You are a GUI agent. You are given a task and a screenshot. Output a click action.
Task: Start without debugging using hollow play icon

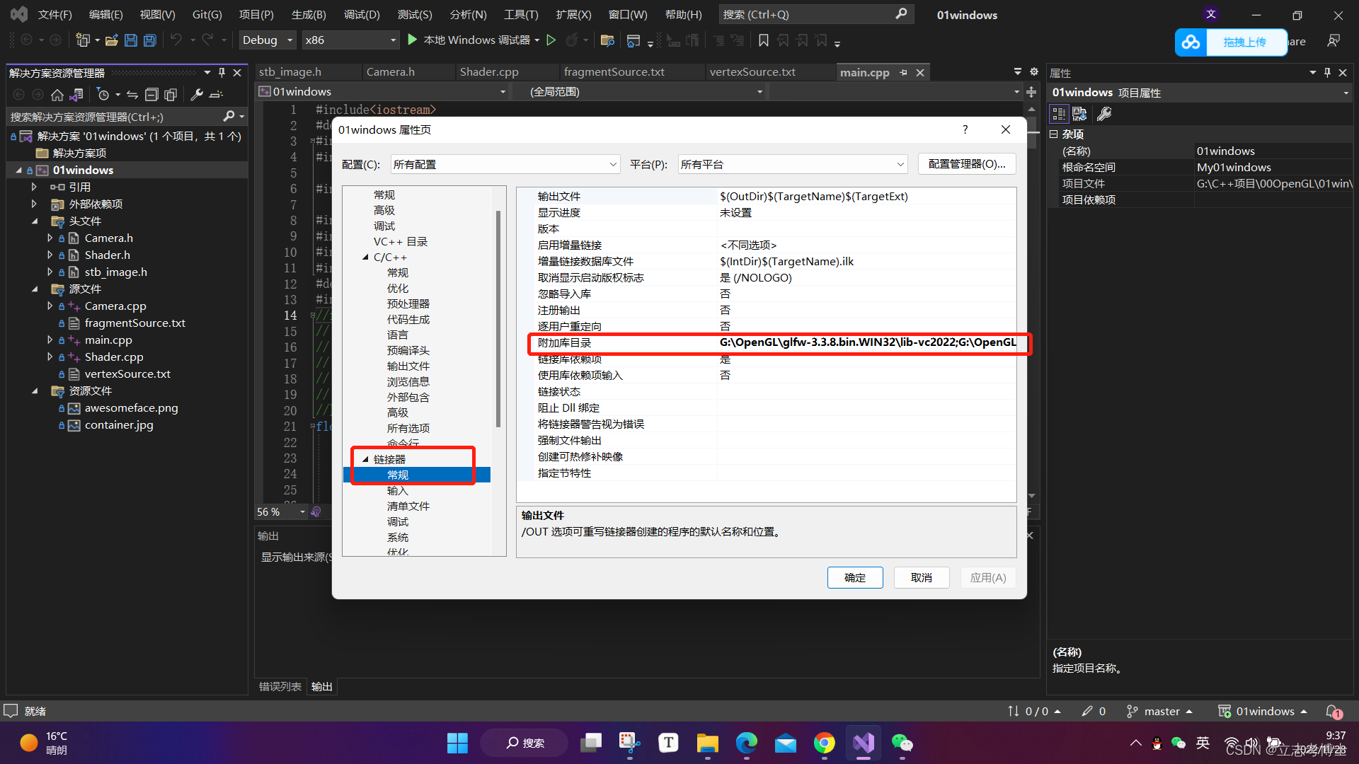[x=551, y=40]
